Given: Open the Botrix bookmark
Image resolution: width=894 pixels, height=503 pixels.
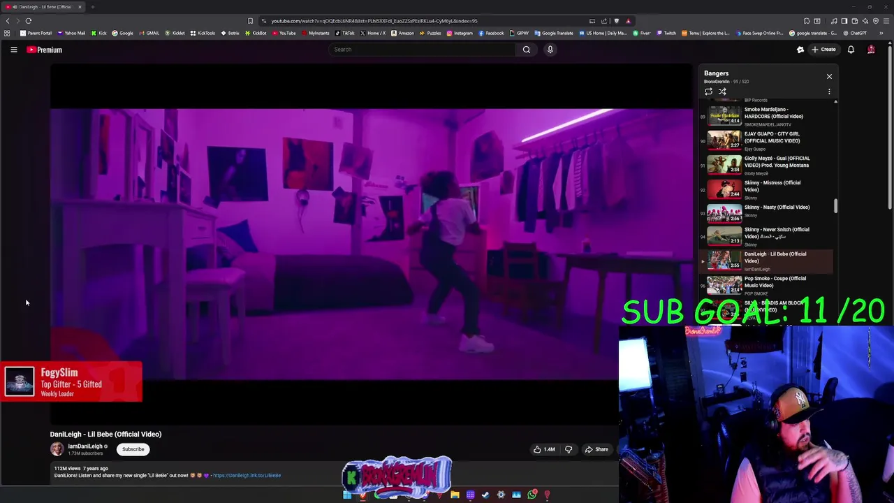Looking at the screenshot, I should coord(230,33).
